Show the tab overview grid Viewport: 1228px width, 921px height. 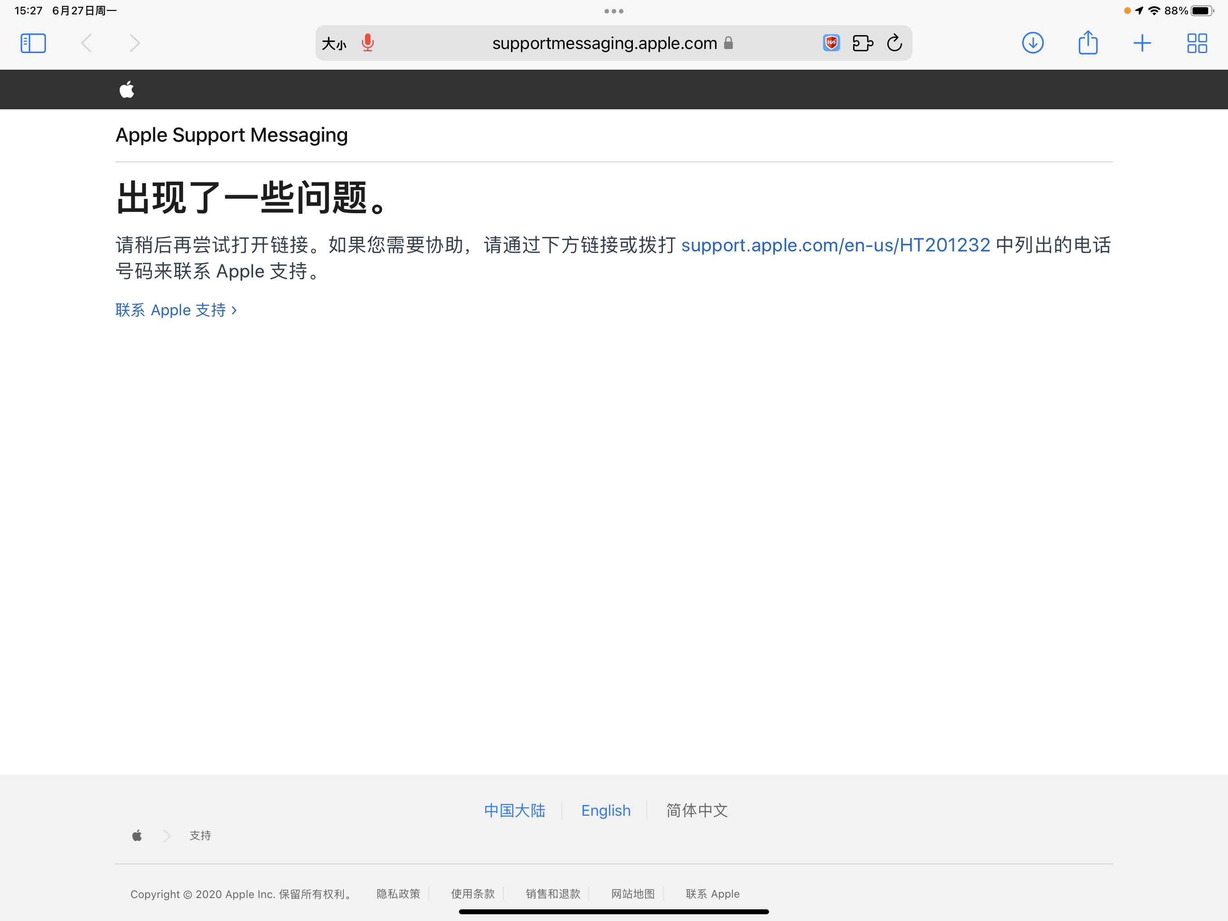coord(1197,43)
